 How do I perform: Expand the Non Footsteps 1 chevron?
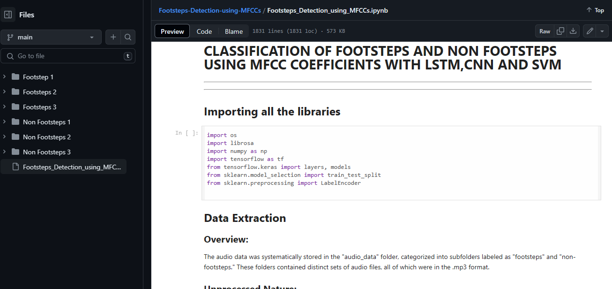(x=4, y=122)
